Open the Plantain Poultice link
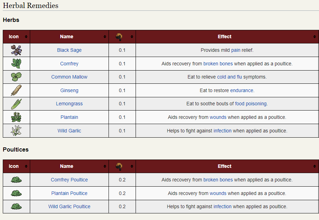This screenshot has height=220, width=319. (x=69, y=193)
